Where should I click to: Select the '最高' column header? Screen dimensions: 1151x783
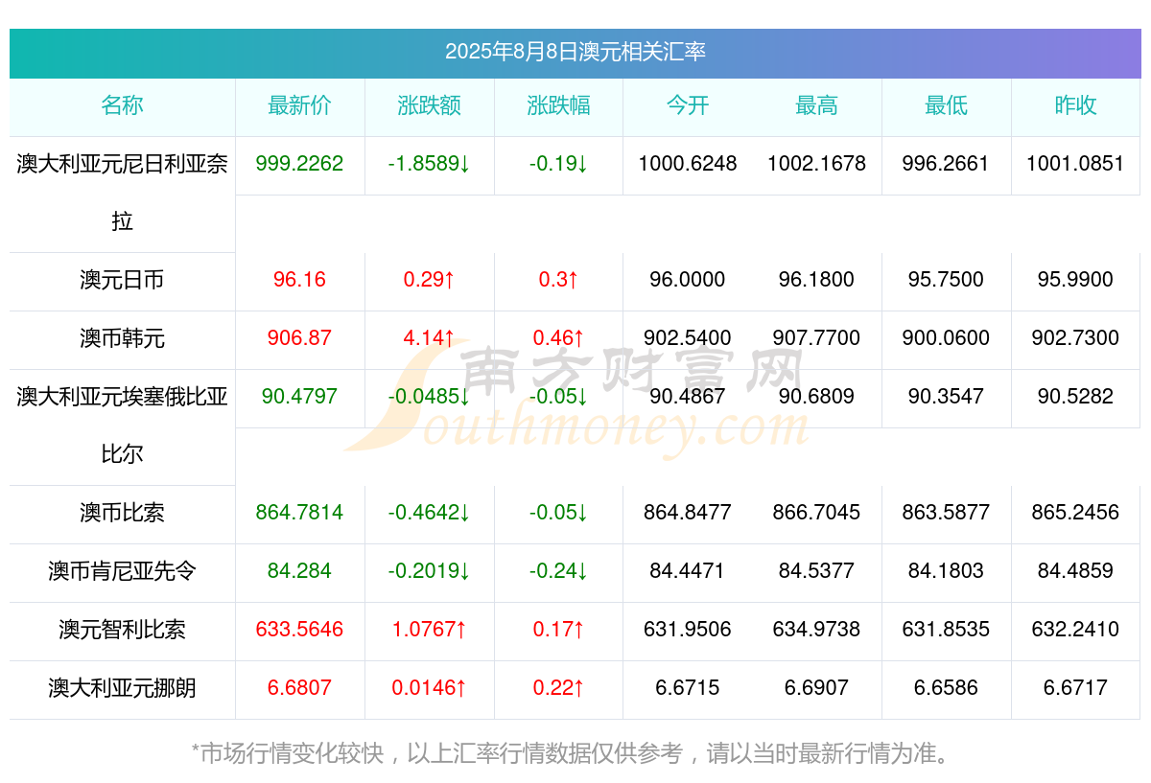click(x=816, y=105)
